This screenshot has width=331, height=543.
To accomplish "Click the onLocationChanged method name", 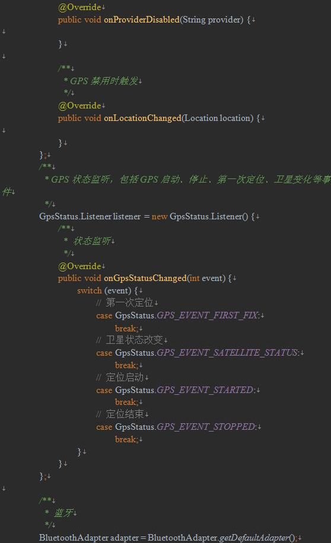I will pyautogui.click(x=142, y=118).
